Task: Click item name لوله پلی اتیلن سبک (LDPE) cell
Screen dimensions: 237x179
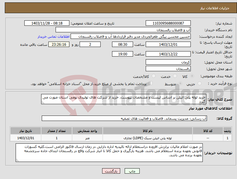Action: tap(147, 138)
